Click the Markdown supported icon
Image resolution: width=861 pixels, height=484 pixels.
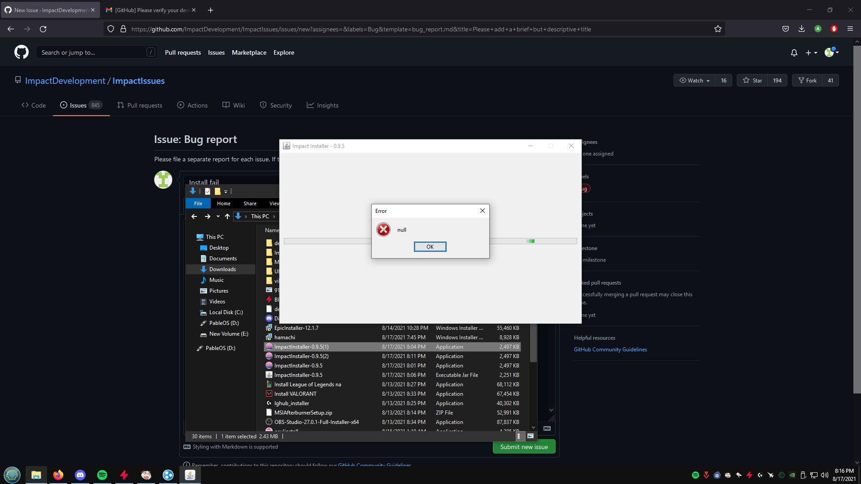[x=187, y=447]
